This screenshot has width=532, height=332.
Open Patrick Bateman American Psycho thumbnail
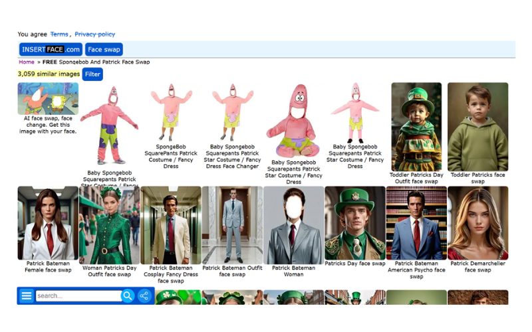point(417,223)
